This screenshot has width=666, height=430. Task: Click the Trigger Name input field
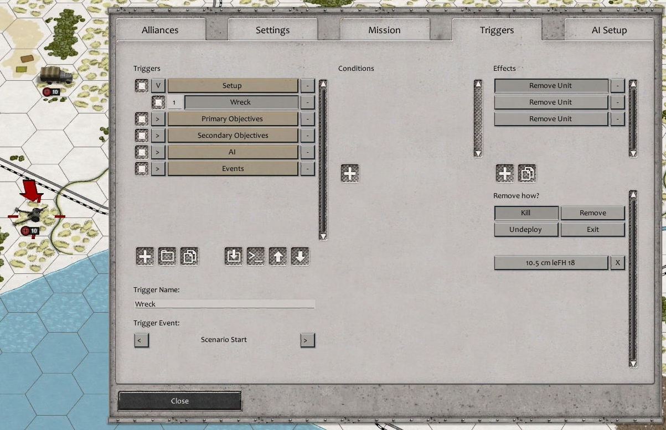coord(224,303)
